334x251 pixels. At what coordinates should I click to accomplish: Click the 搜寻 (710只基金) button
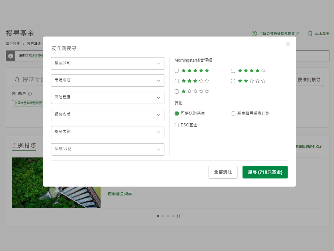pyautogui.click(x=265, y=172)
